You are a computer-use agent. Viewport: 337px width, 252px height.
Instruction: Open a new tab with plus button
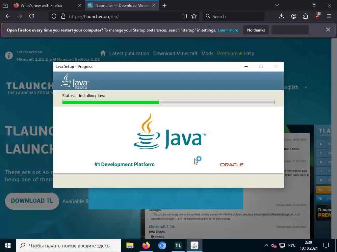(x=165, y=6)
